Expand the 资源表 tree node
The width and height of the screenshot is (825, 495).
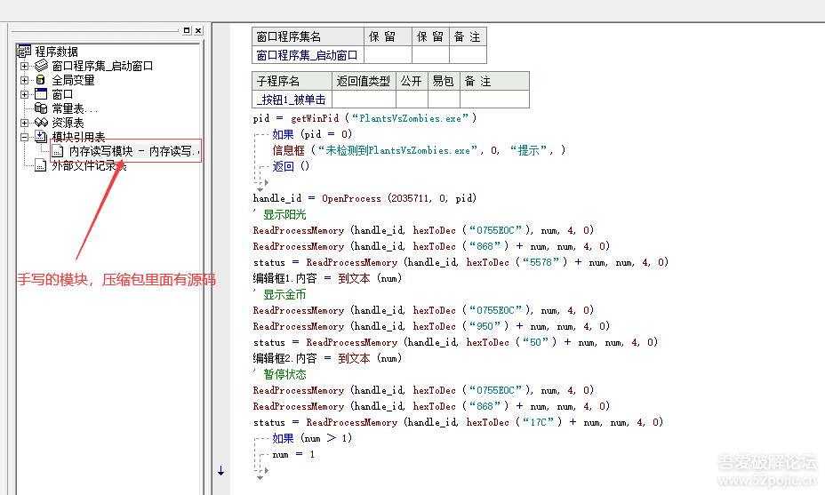24,124
